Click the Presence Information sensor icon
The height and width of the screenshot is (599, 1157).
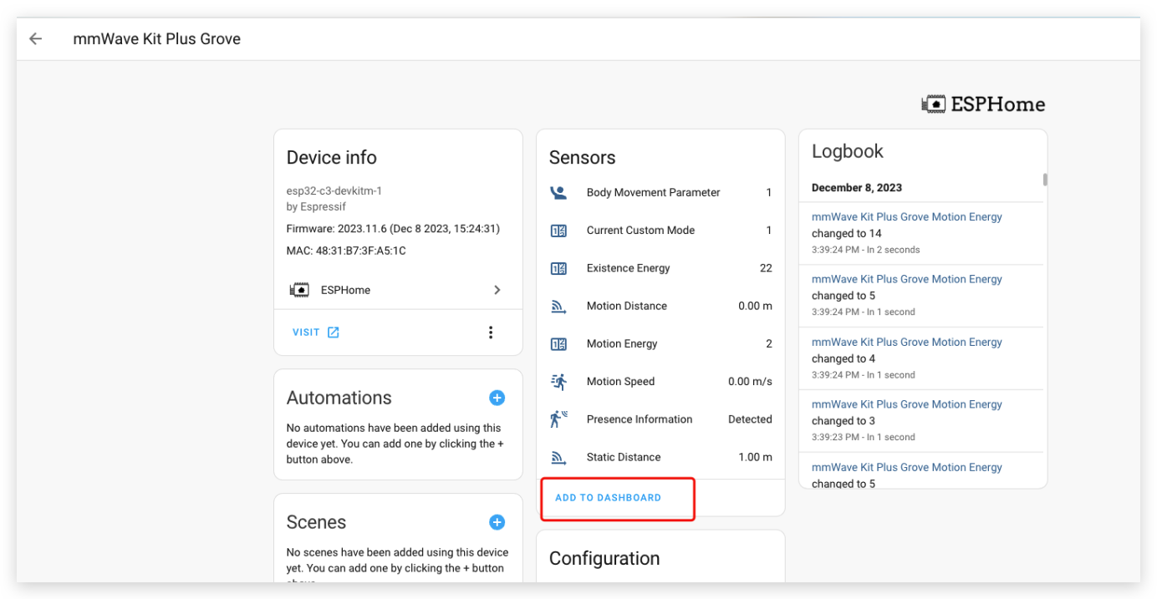[558, 419]
